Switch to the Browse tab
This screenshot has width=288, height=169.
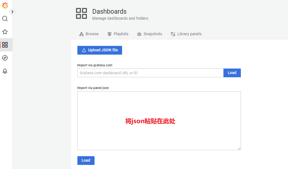(92, 34)
